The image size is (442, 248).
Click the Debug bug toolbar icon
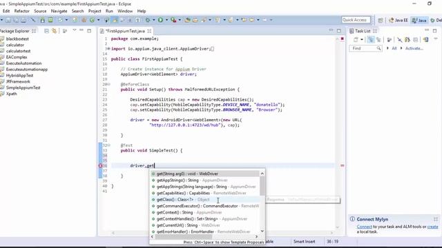click(x=148, y=20)
